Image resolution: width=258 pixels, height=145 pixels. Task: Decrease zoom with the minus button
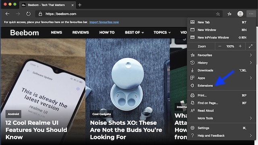tap(220, 46)
